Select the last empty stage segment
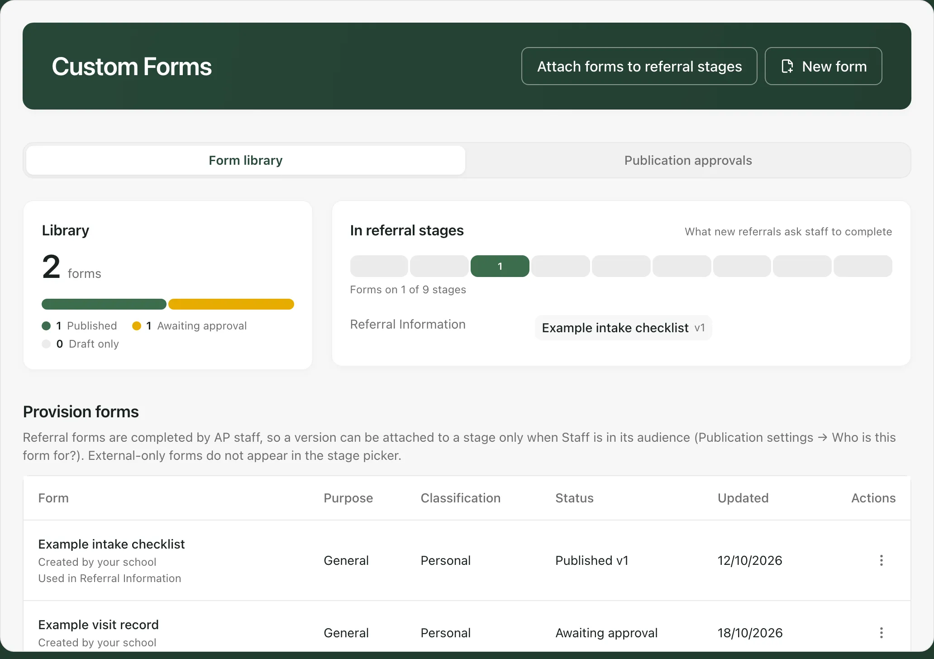This screenshot has height=659, width=934. (x=863, y=266)
